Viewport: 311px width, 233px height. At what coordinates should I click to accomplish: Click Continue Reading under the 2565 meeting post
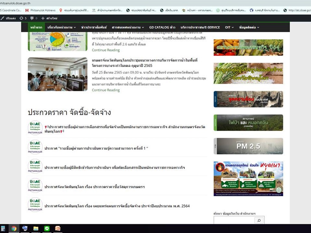click(106, 90)
